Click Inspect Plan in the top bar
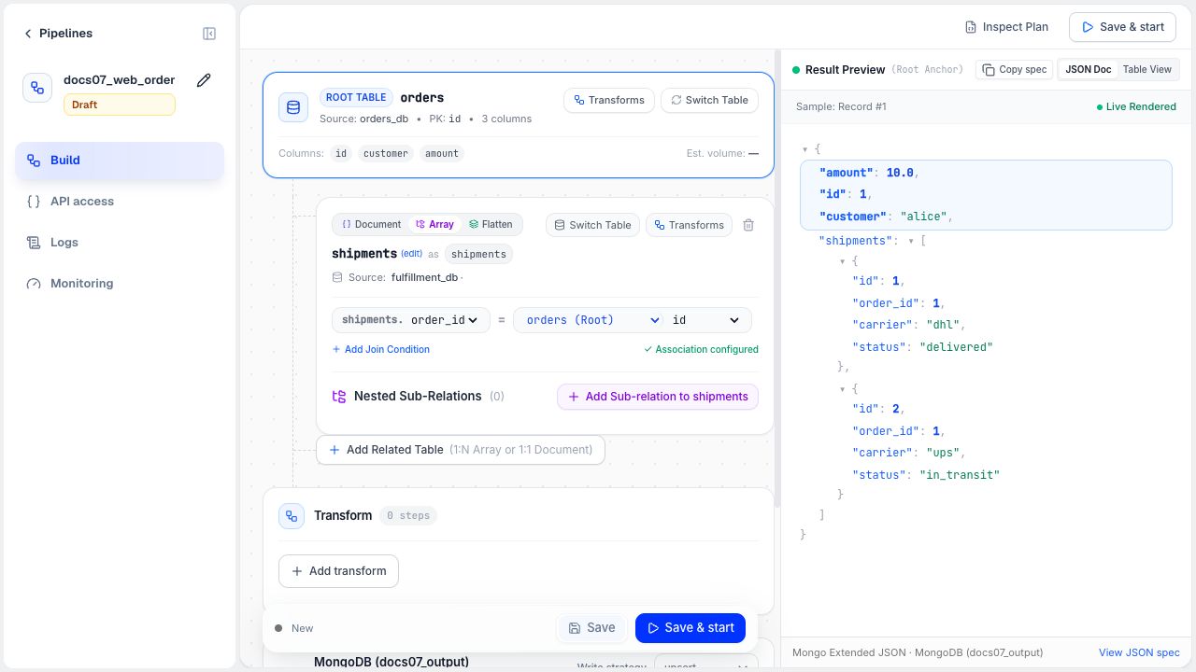Screen dimensions: 1196x672 (1006, 27)
